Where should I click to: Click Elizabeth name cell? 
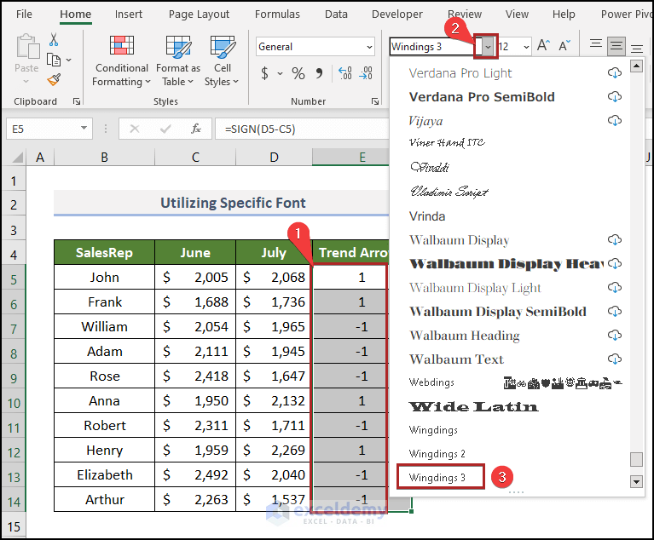(x=104, y=474)
